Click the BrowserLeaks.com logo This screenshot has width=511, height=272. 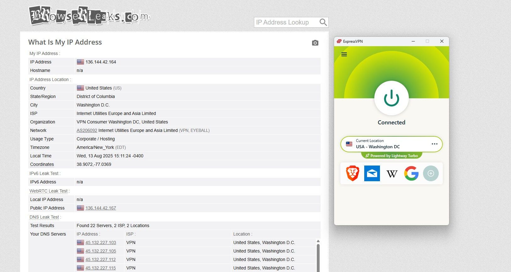[x=90, y=16]
